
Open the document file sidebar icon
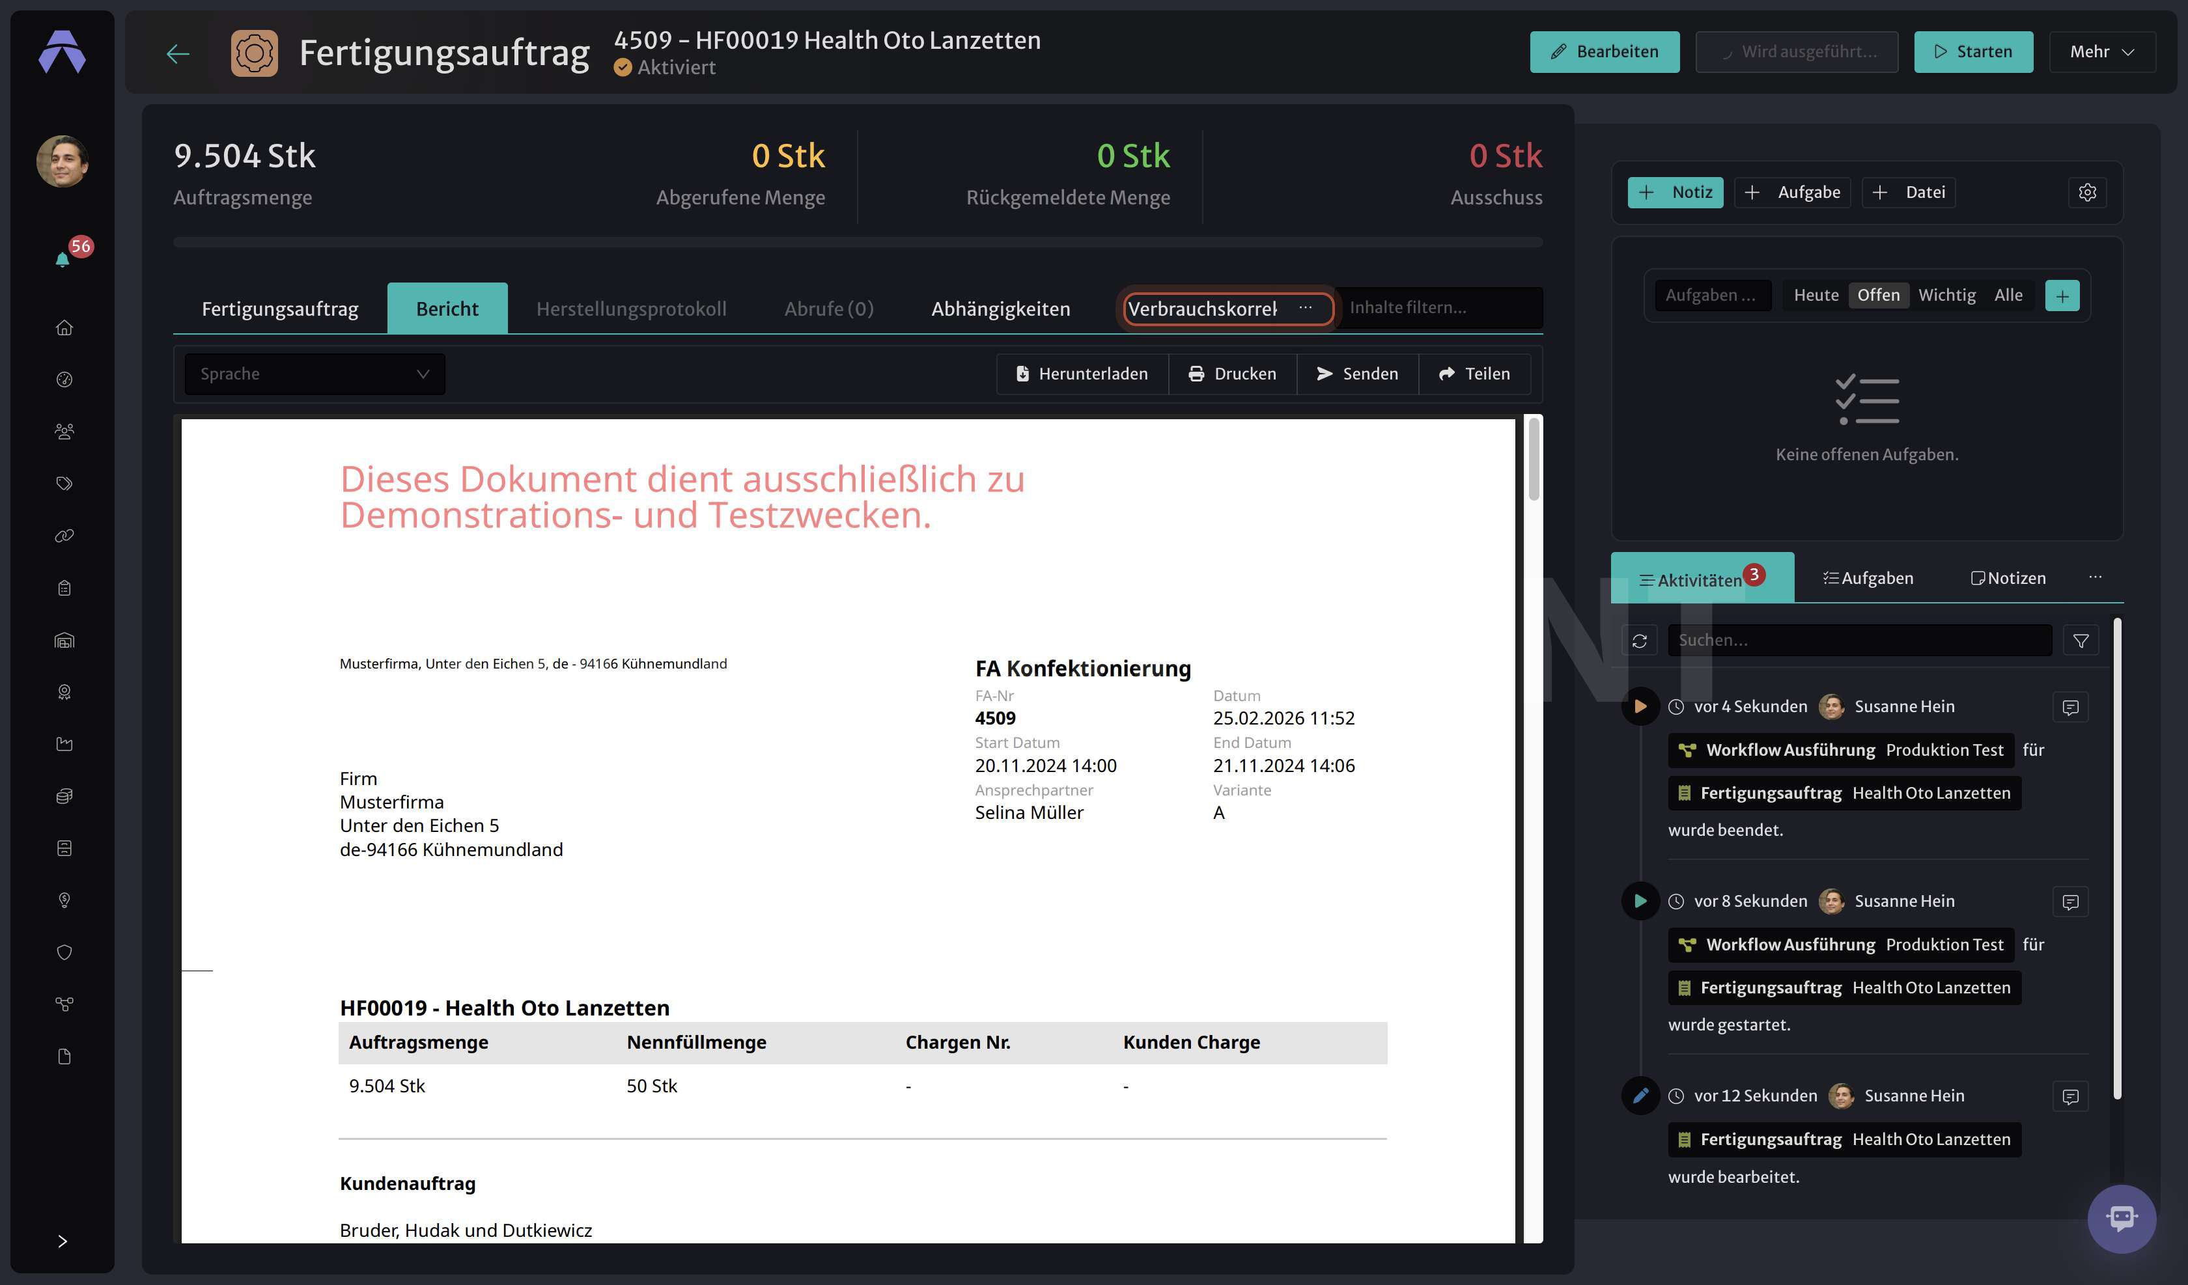[64, 1057]
